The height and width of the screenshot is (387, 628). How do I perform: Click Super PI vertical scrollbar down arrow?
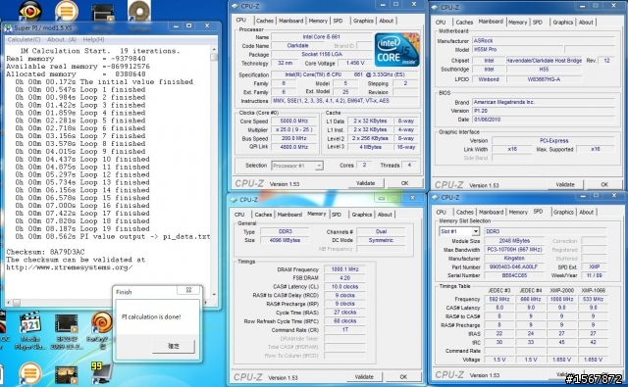(x=214, y=295)
